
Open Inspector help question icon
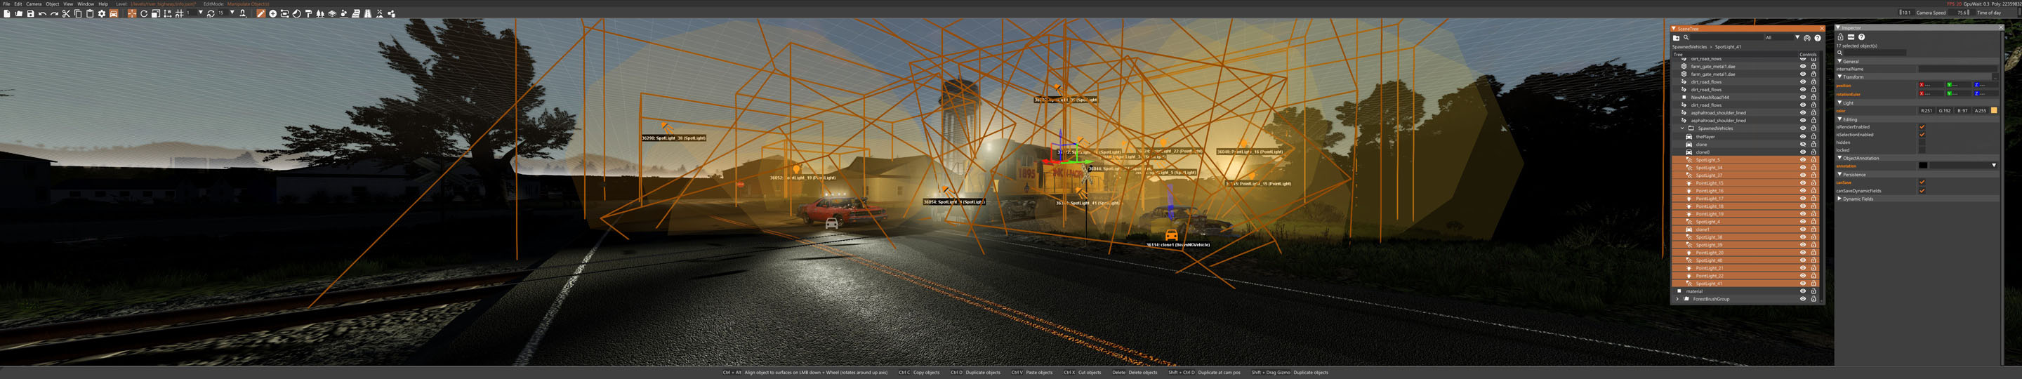pos(1862,37)
